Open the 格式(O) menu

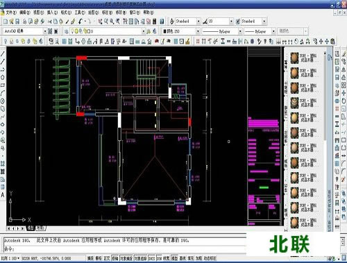66,12
